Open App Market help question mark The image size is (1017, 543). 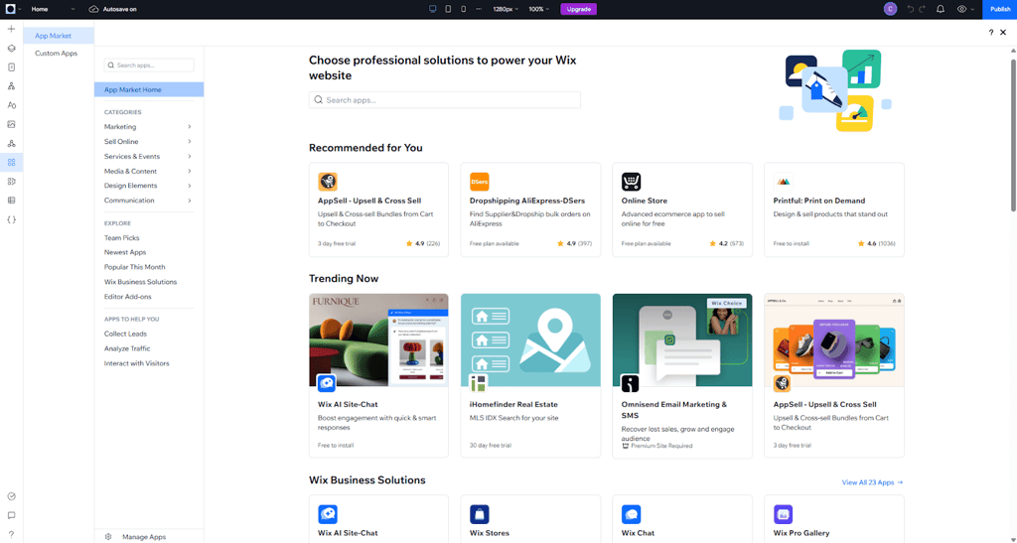[991, 33]
